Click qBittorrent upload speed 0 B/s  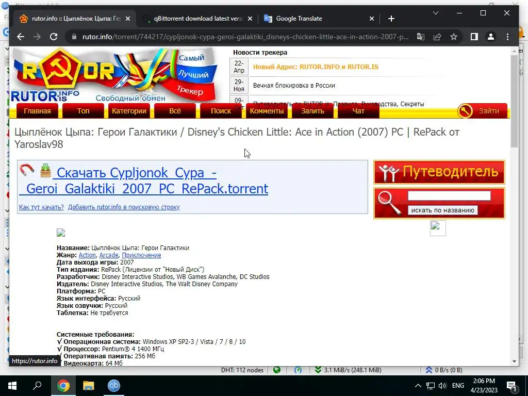pos(444,370)
